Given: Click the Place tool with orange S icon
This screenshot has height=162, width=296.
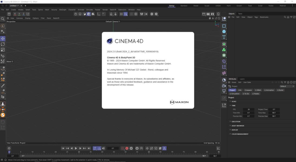Looking at the screenshot, I should pyautogui.click(x=3, y=115).
